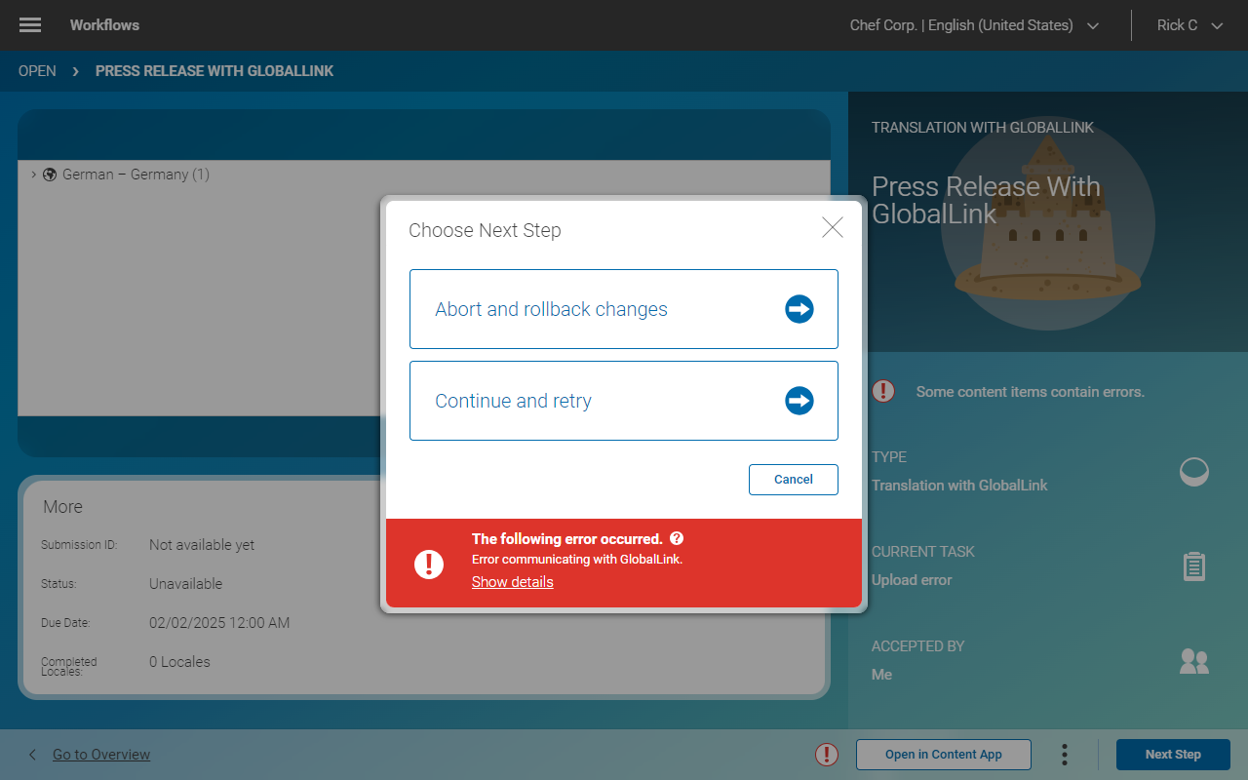
Task: Click the error icon next to Open in Content App
Action: [x=826, y=754]
